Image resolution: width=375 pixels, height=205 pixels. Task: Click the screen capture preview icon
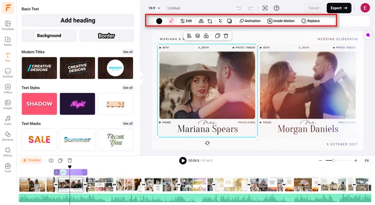coord(265,8)
